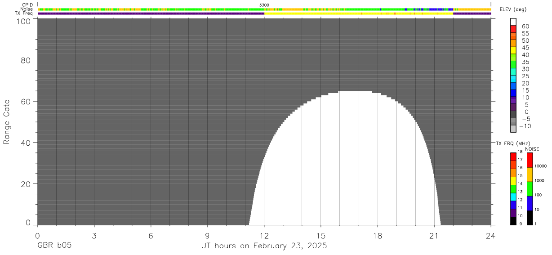Click the TX Freq row label

point(24,13)
